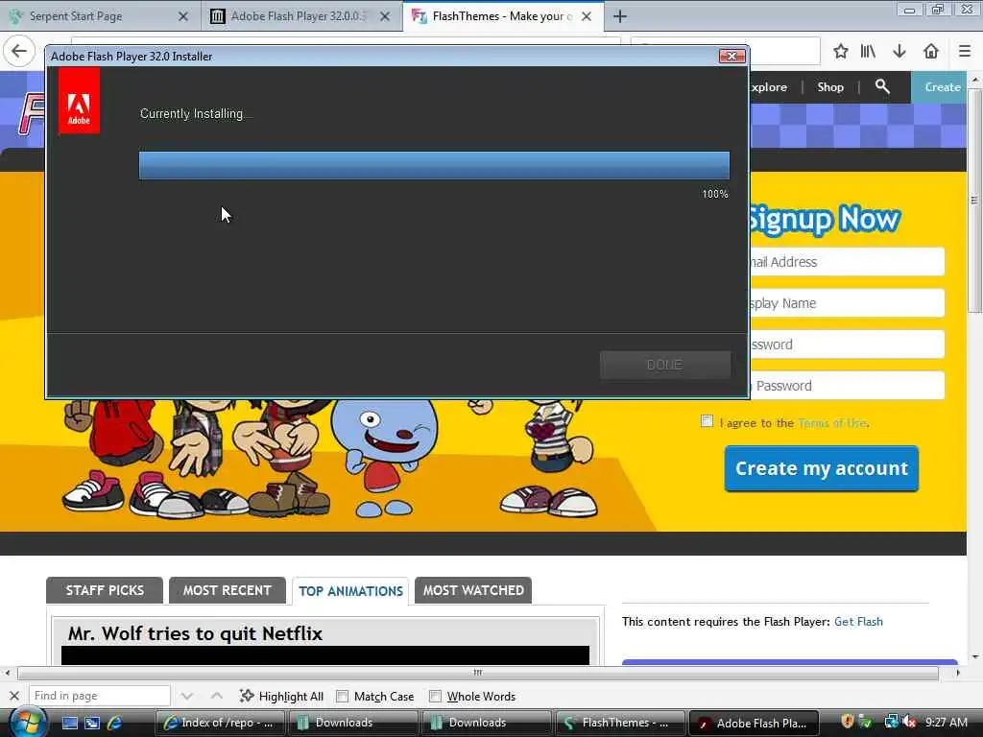Show downloads via the arrow icon

coord(899,52)
